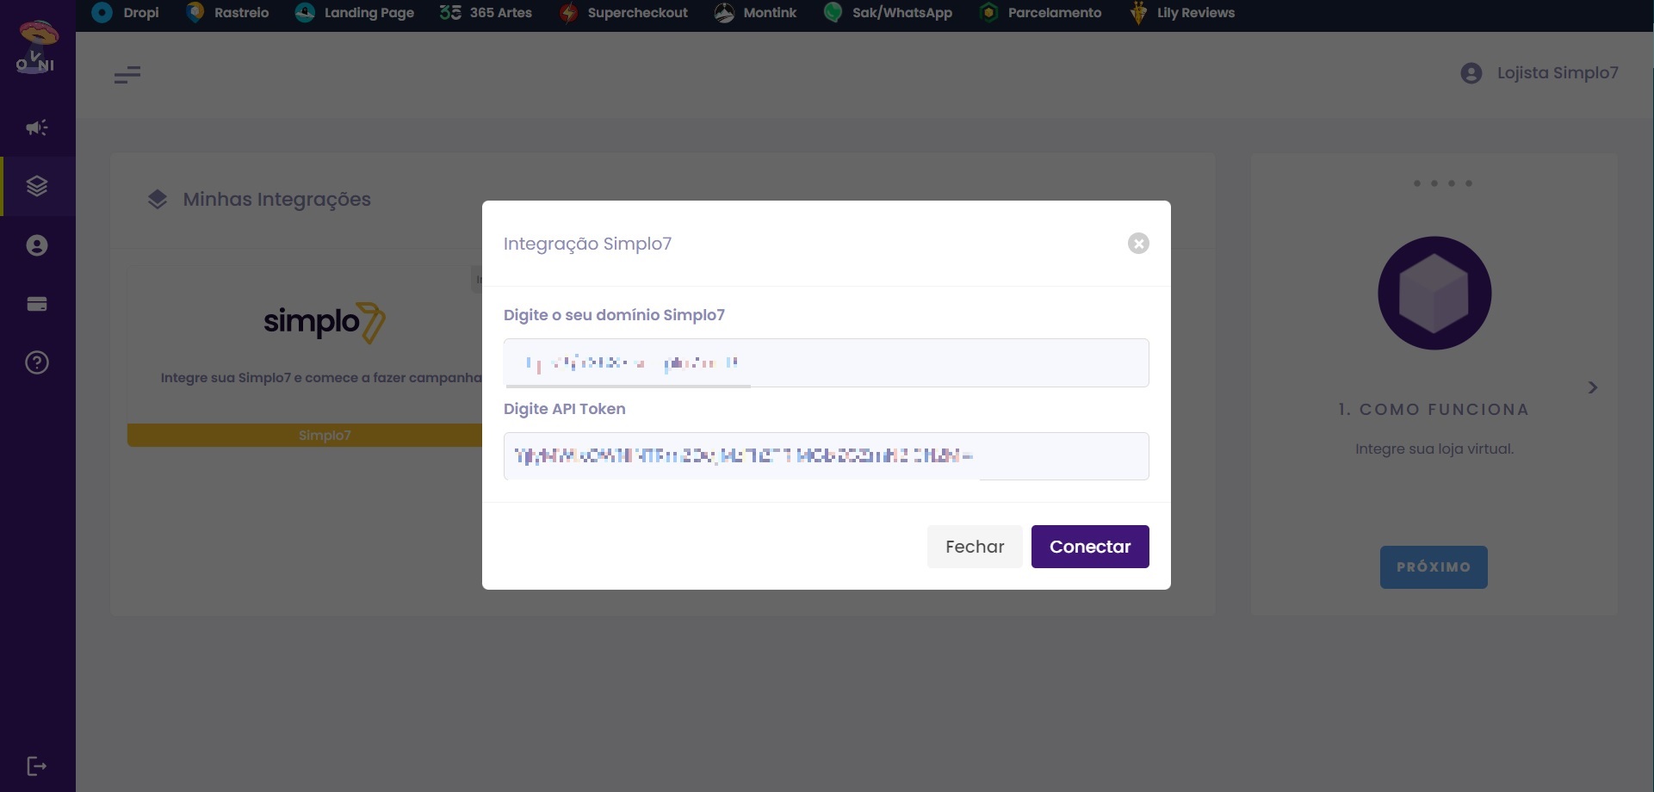
Task: Click the yellow Simplo7 integration button
Action: 305,436
